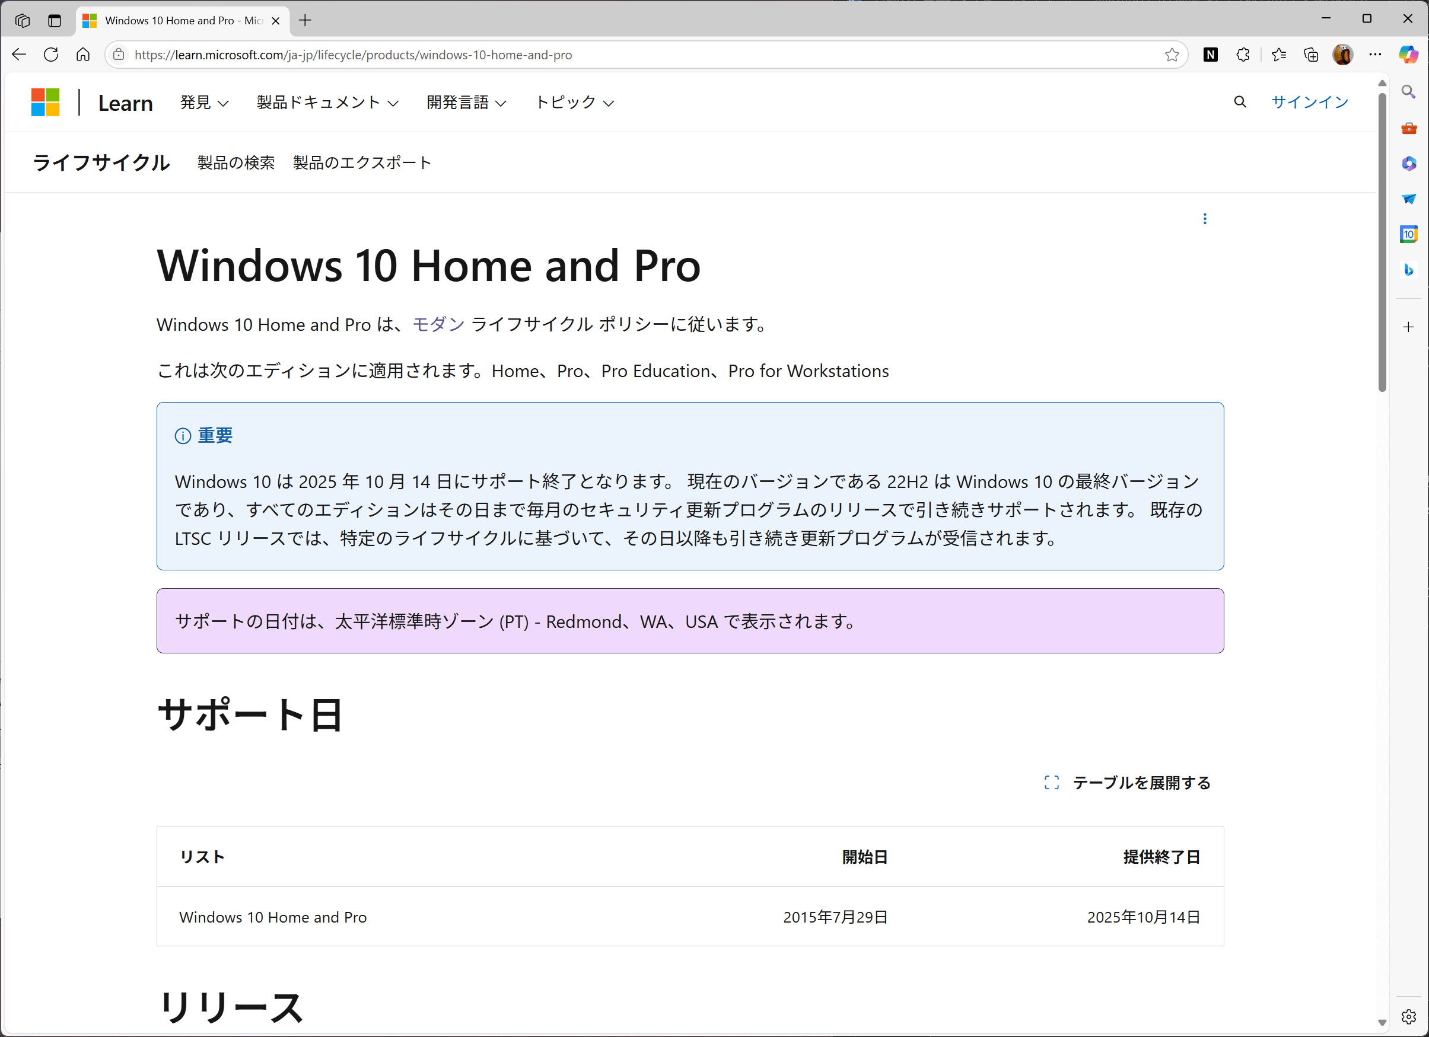Open the sidebar Tools briefcase icon
Viewport: 1429px width, 1037px height.
[1409, 128]
